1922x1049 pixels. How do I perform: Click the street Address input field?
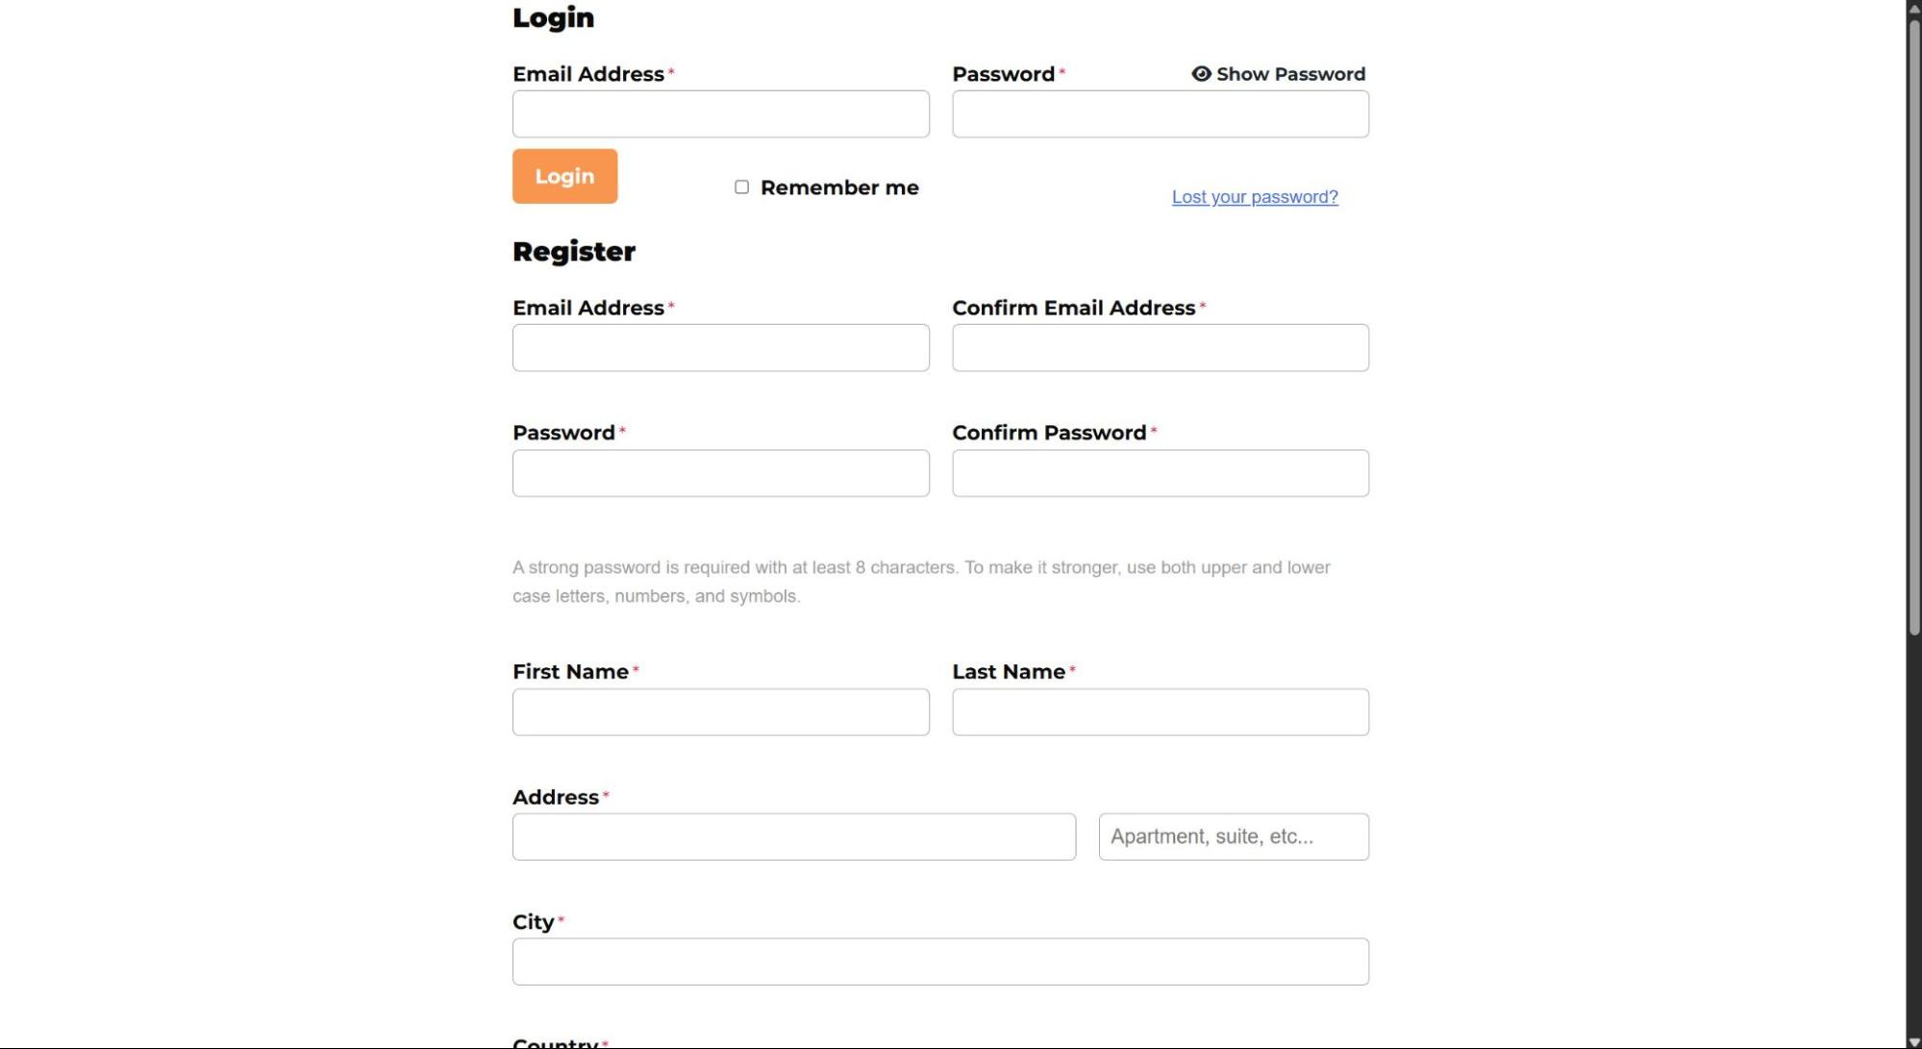pos(793,837)
